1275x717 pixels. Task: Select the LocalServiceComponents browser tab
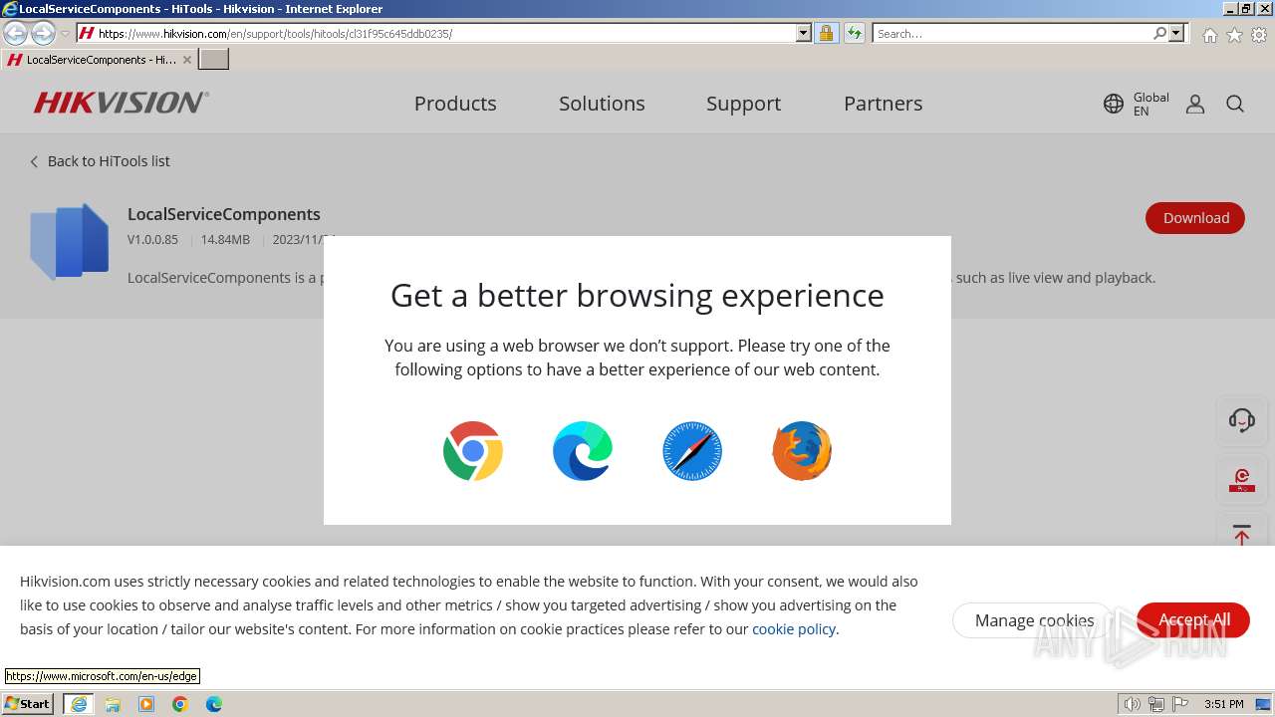tap(100, 60)
